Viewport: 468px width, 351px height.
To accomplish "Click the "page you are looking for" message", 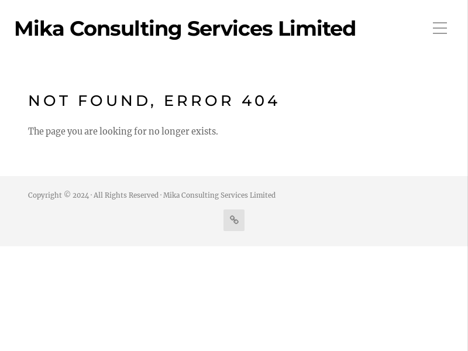I will click(123, 132).
